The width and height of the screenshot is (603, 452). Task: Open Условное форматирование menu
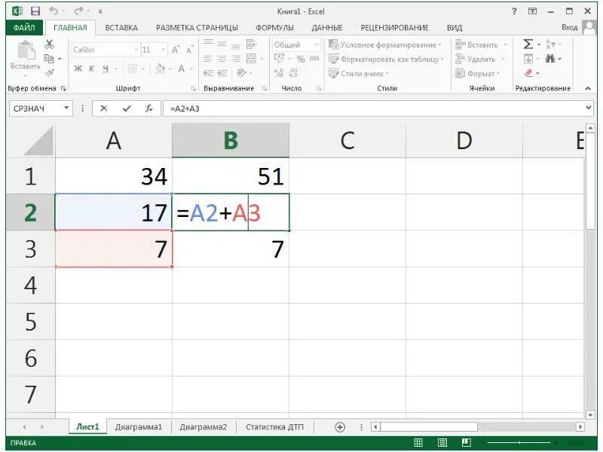pos(385,44)
